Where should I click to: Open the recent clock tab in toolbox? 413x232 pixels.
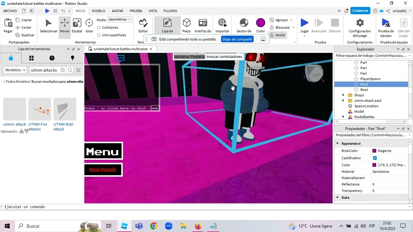tap(52, 58)
